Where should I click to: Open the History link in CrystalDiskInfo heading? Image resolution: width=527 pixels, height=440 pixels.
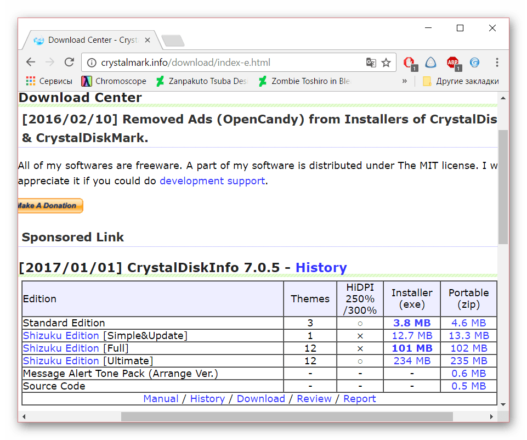click(x=321, y=268)
